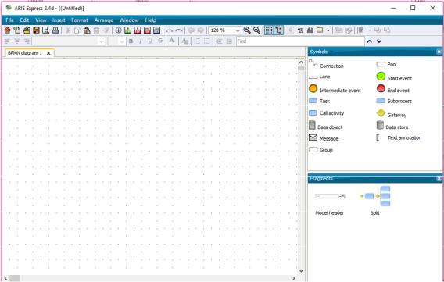
Task: Select the Text annotation symbol
Action: [399, 137]
